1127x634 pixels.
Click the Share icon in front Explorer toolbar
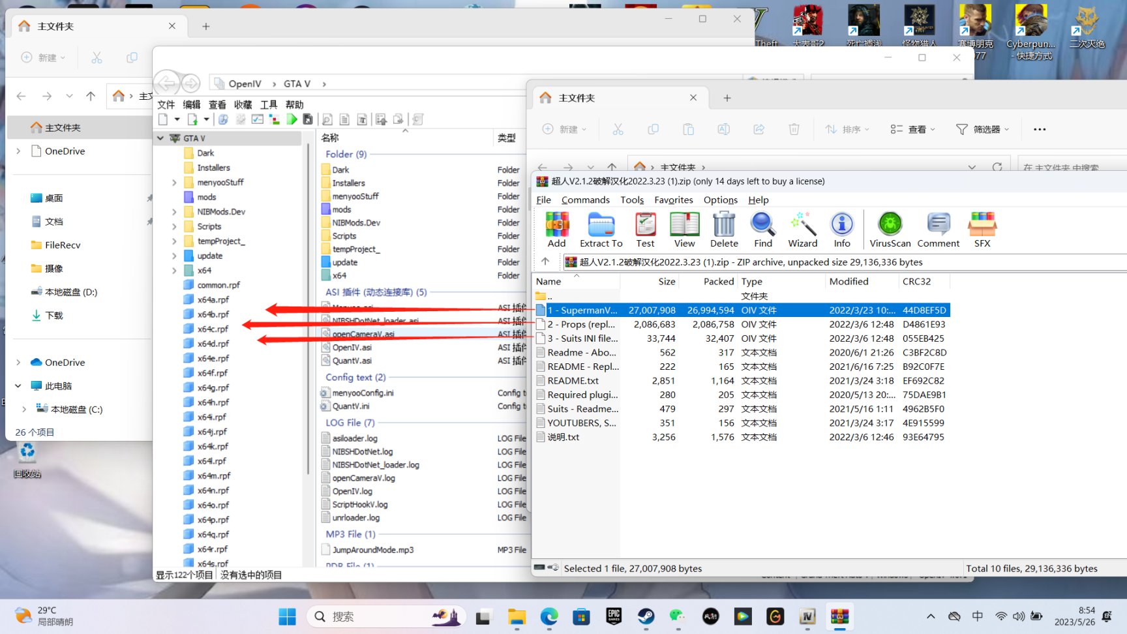(759, 129)
